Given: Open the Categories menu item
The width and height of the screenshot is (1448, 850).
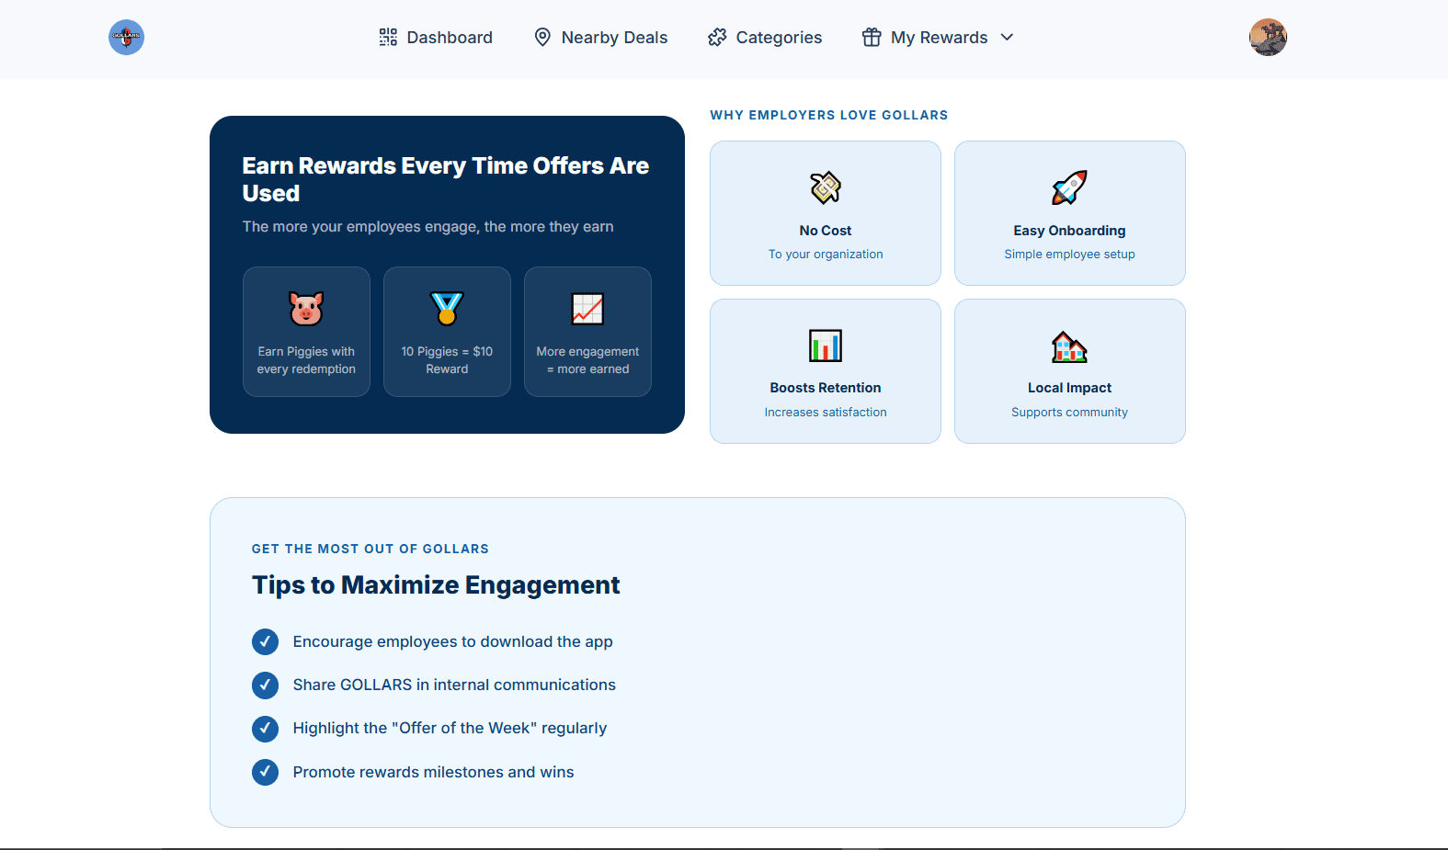Looking at the screenshot, I should tap(765, 38).
